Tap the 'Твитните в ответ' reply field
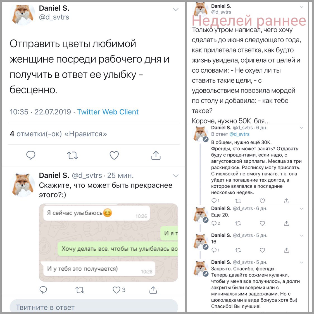Image resolution: width=314 pixels, height=314 pixels. coord(94,306)
